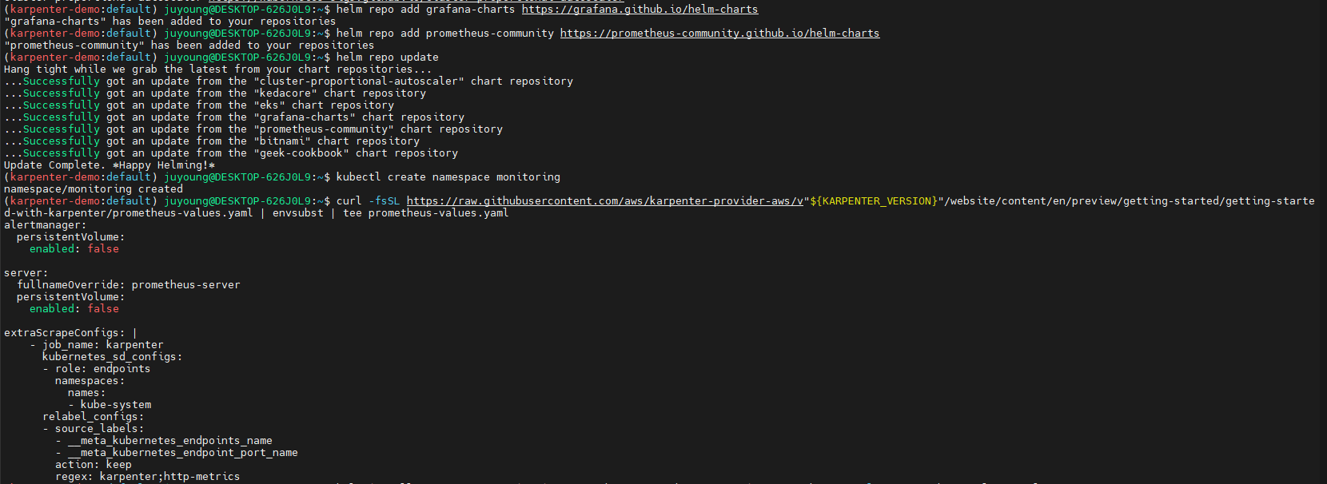Follow the raw.githubusercontent.com karpenter-provider-aws URL
This screenshot has height=484, width=1327.
[605, 201]
